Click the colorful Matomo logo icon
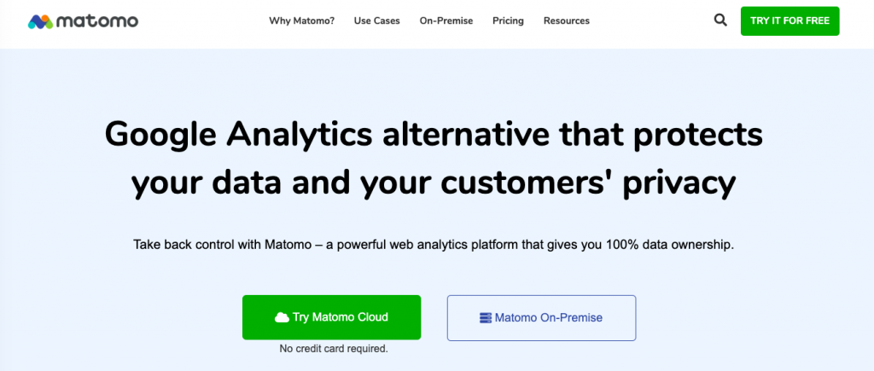874x371 pixels. [x=40, y=21]
